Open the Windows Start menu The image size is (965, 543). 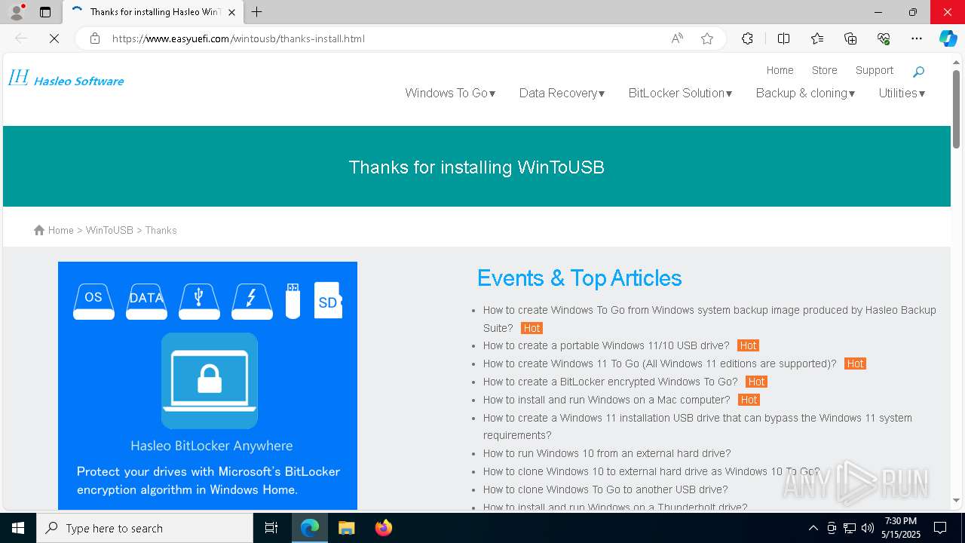(18, 528)
